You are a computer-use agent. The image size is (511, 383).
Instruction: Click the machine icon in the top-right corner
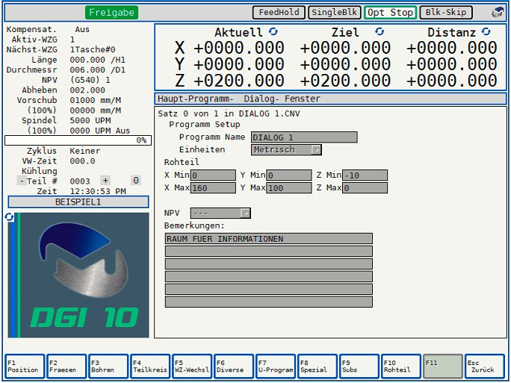coord(498,13)
